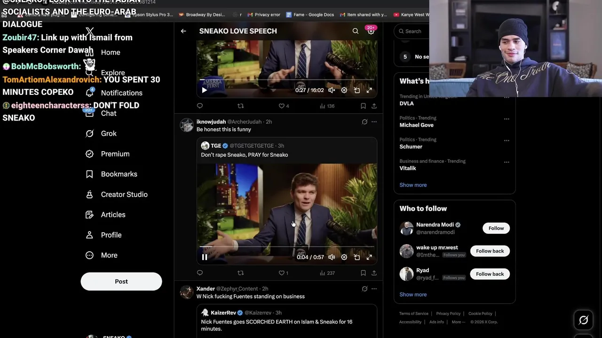Open Explore in the sidebar

(x=105, y=73)
